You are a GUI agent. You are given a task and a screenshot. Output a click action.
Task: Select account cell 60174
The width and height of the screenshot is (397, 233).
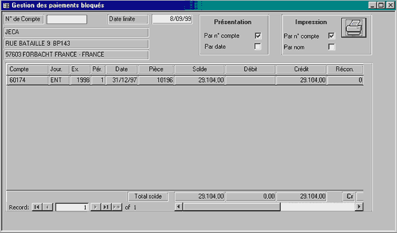pyautogui.click(x=28, y=80)
